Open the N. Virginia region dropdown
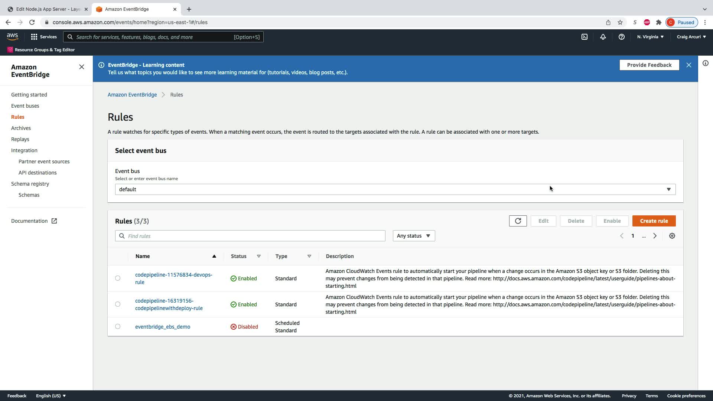Screen dimensions: 713x401 pyautogui.click(x=650, y=37)
